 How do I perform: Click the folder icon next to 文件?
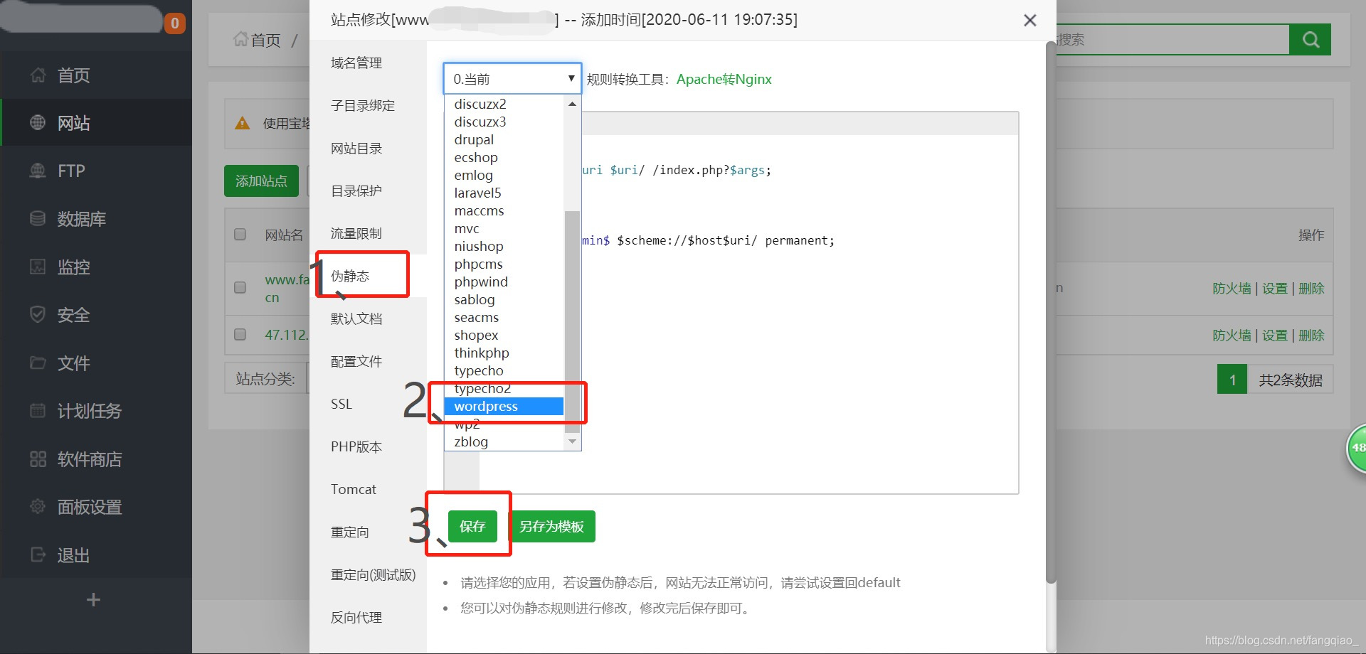tap(38, 363)
